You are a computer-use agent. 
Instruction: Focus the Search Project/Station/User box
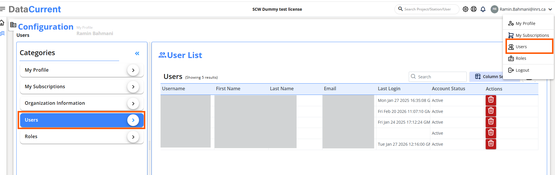click(427, 9)
